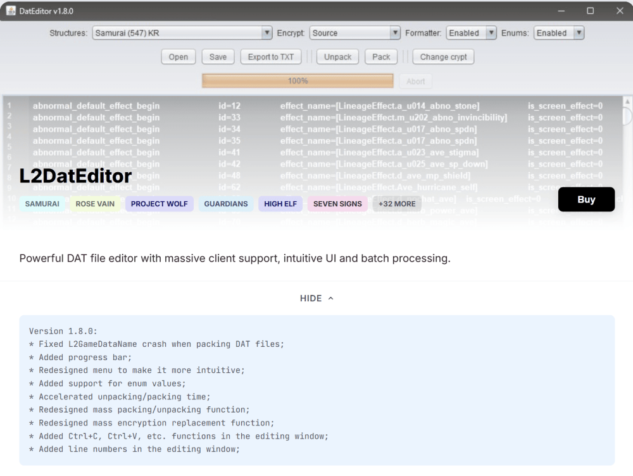Screen dimensions: 633x476
Task: Open the Enums dropdown set to Enabled
Action: [558, 33]
